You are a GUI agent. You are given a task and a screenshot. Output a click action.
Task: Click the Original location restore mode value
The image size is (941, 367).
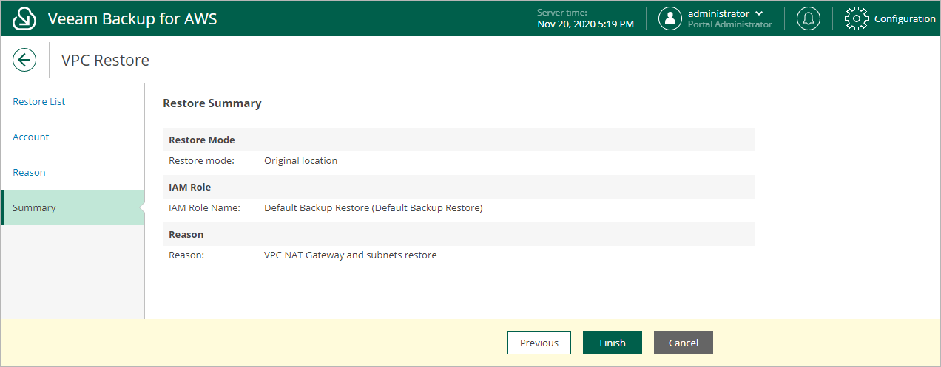point(300,160)
